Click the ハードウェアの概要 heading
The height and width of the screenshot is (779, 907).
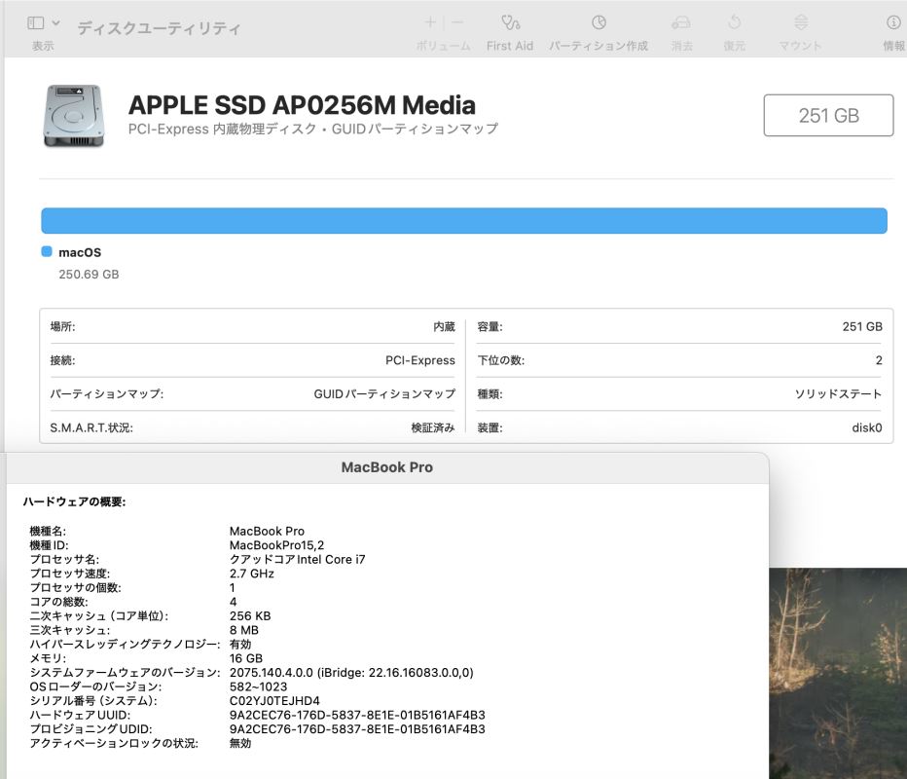click(74, 501)
